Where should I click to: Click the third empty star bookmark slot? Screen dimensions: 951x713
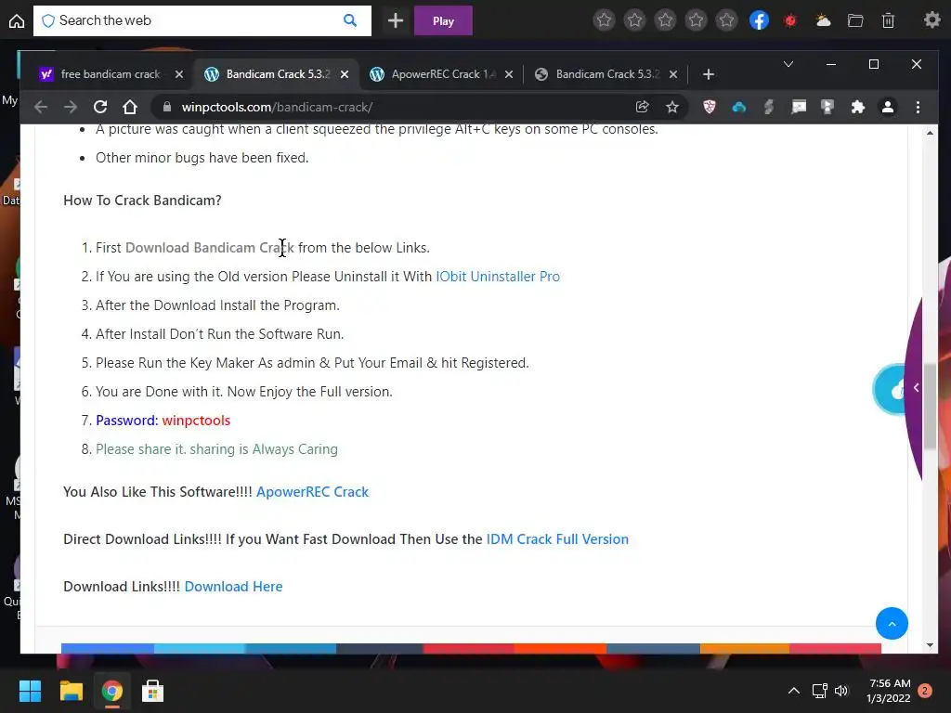point(665,20)
